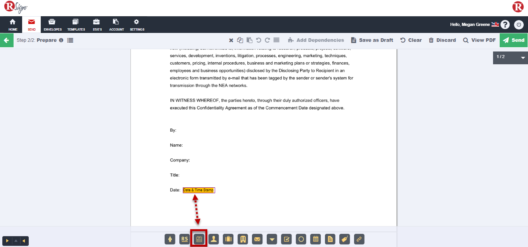Open the Envelopes tab
Image resolution: width=528 pixels, height=247 pixels.
(x=52, y=25)
